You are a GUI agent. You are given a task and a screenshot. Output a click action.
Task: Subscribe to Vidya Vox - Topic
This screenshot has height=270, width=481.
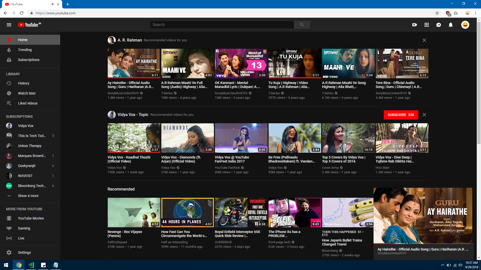pos(401,115)
